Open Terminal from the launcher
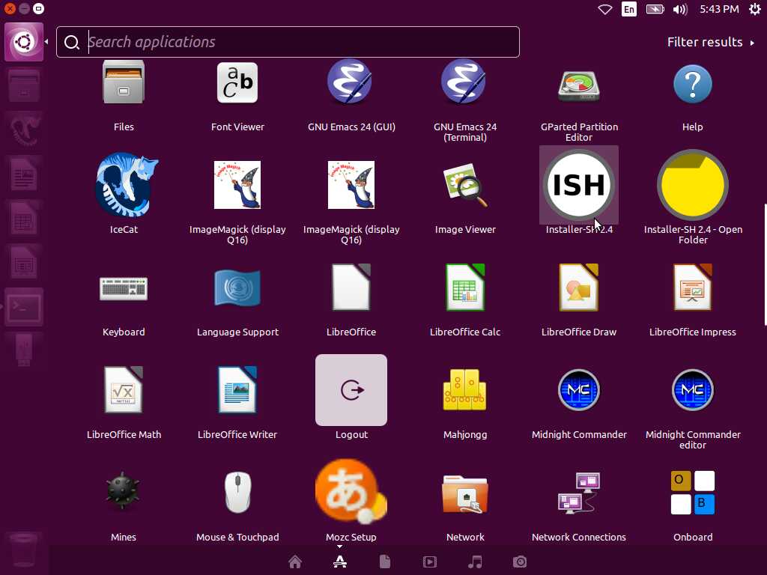 [24, 307]
